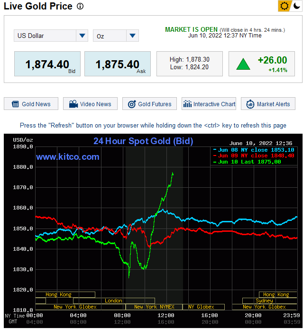Click the timer icon on Market Alerts
This screenshot has width=303, height=329.
[250, 104]
